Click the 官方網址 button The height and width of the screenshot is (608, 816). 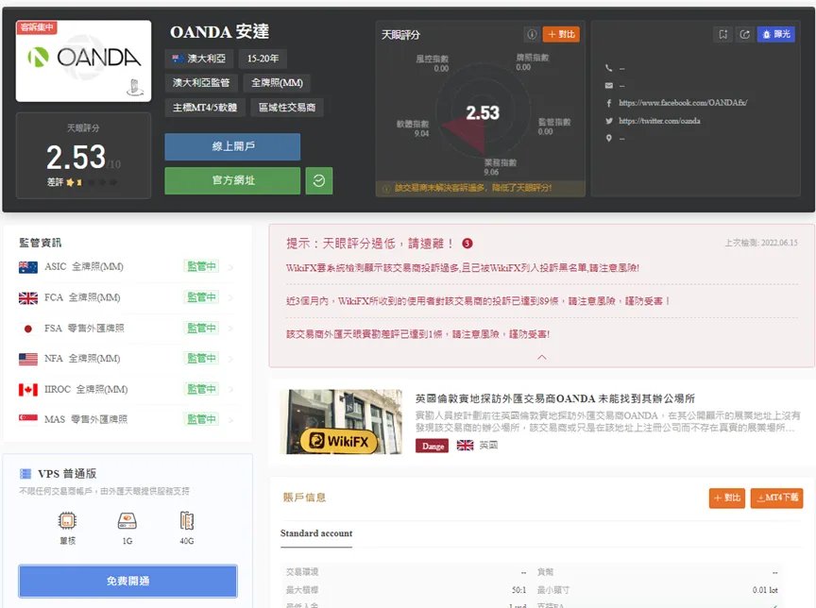point(232,180)
